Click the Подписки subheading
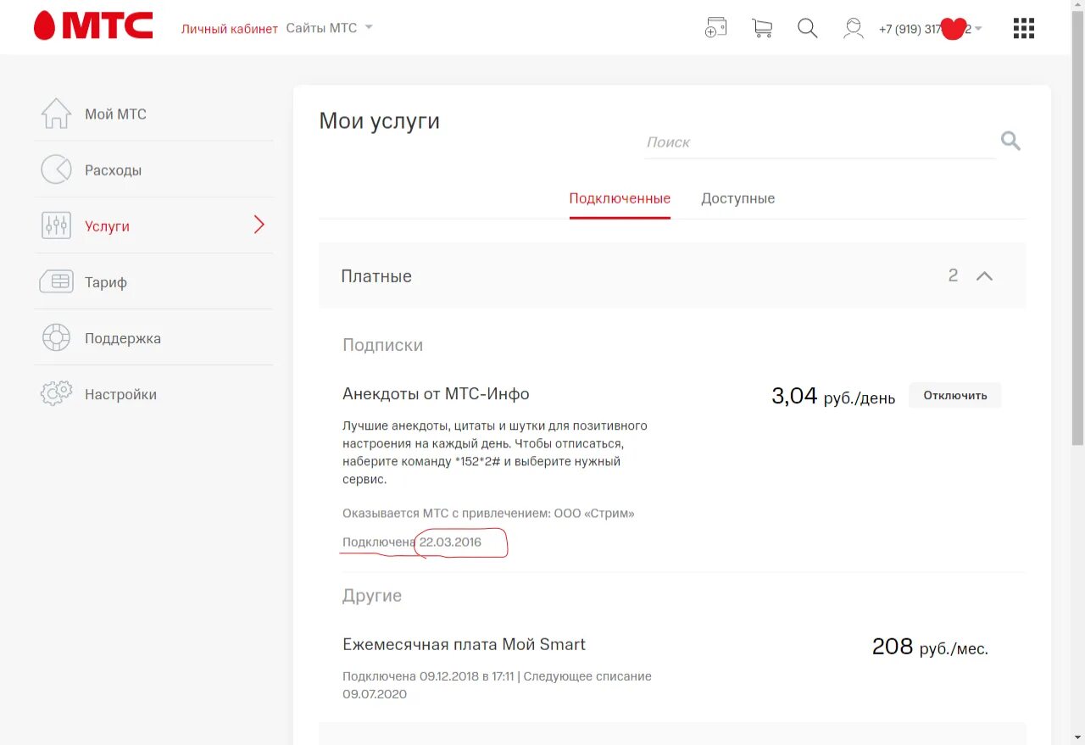 (382, 345)
